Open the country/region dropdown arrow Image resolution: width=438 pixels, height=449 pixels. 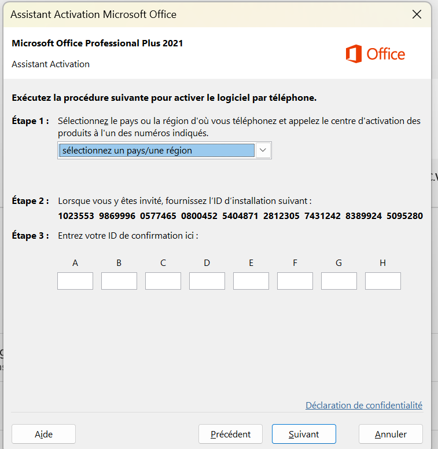click(x=263, y=150)
